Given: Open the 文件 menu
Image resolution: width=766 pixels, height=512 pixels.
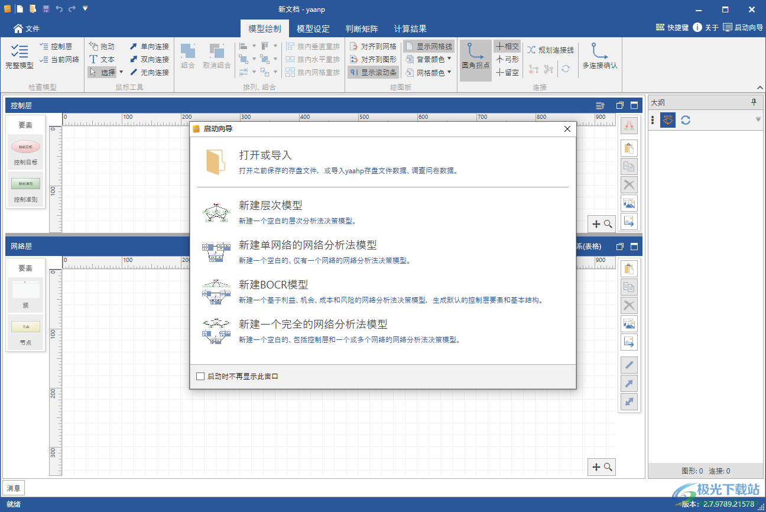Looking at the screenshot, I should 26,28.
